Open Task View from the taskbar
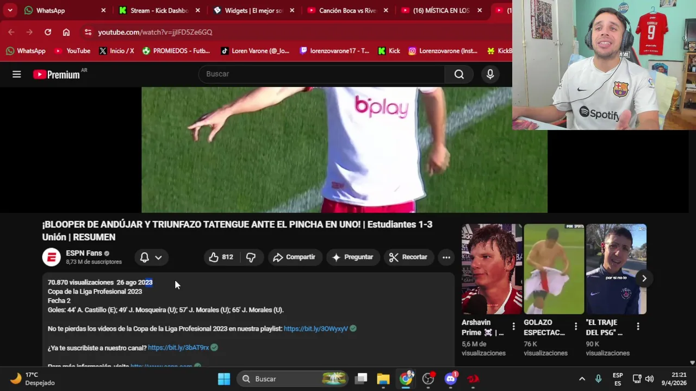This screenshot has height=391, width=696. coord(362,379)
